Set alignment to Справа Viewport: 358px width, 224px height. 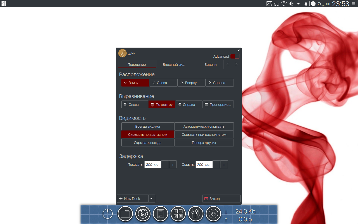(189, 104)
